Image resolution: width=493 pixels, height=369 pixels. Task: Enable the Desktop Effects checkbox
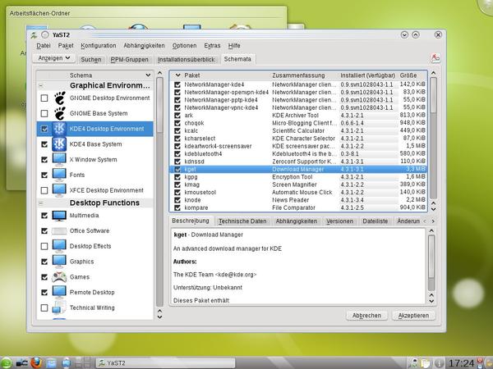[44, 246]
